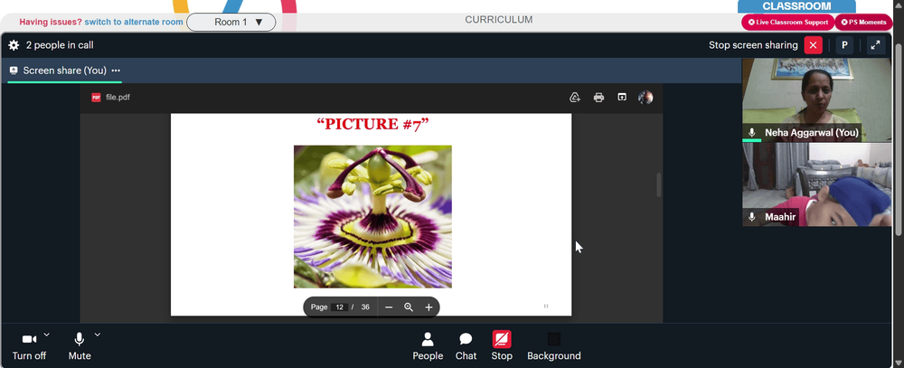
Task: Click the account avatar in PDF viewer
Action: [x=645, y=98]
